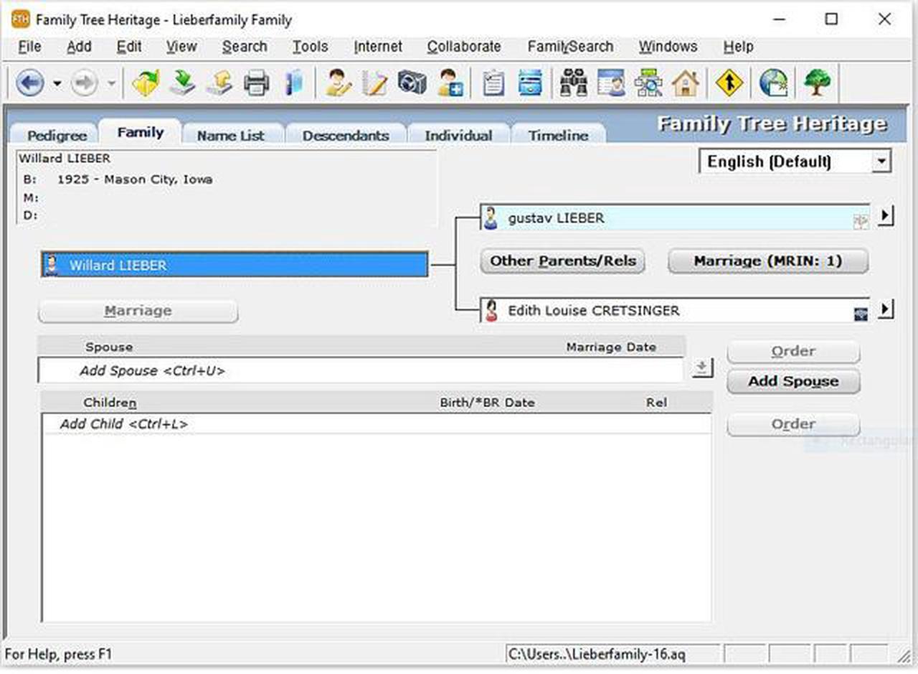Open the Tools menu
The width and height of the screenshot is (918, 674).
pyautogui.click(x=310, y=47)
